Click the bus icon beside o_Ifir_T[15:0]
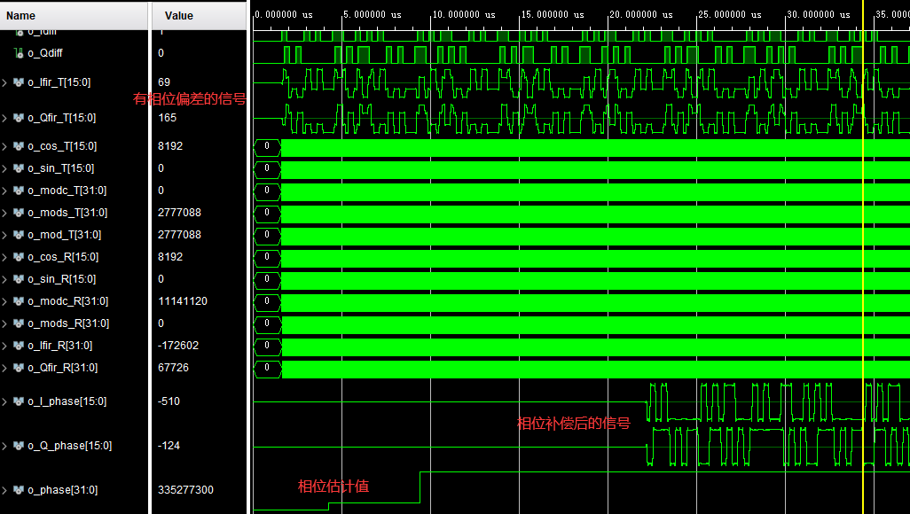 coord(19,82)
